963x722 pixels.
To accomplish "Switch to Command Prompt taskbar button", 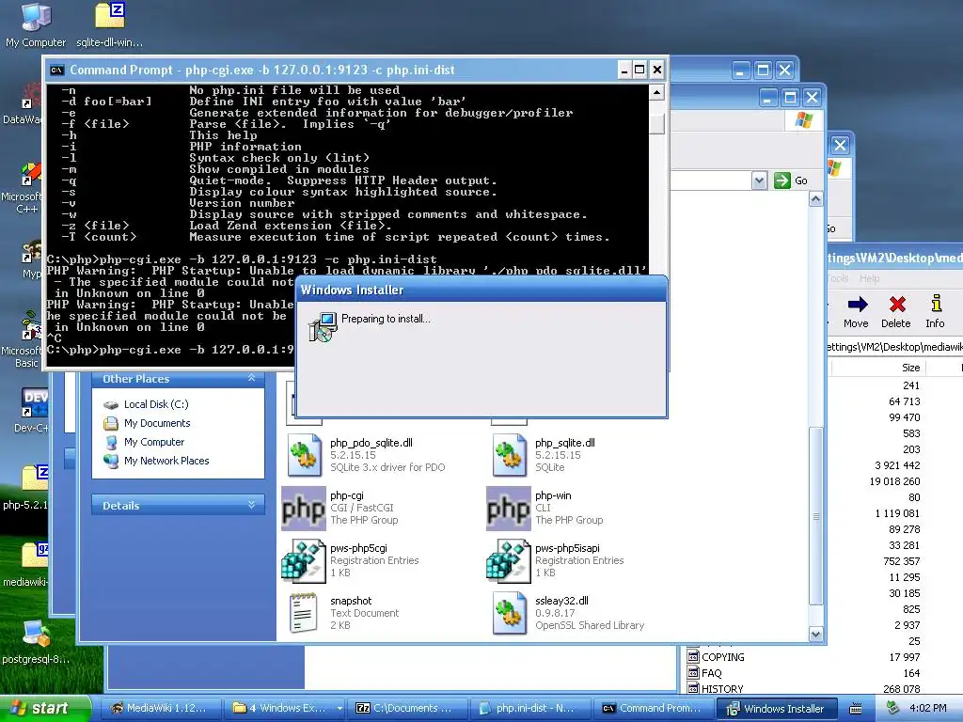I will coord(655,709).
